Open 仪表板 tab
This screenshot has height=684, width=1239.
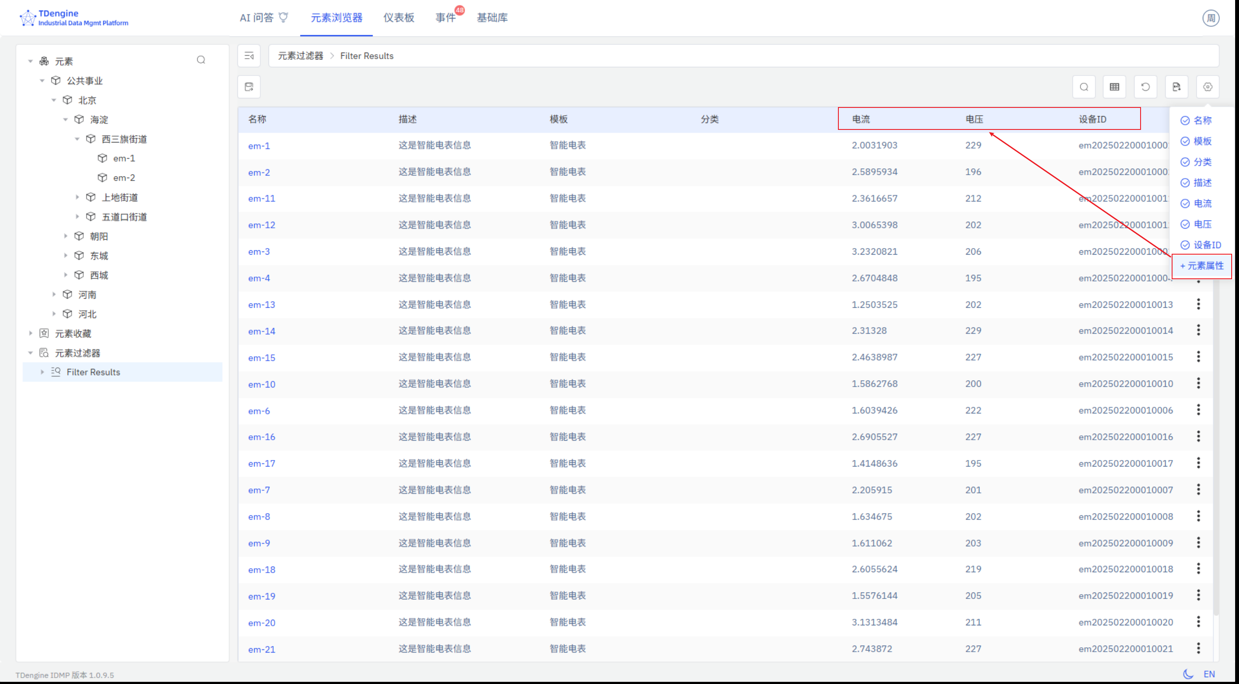398,18
